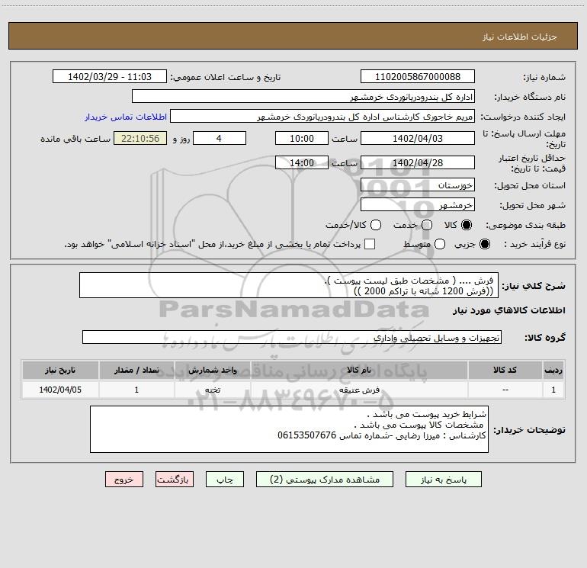Image resolution: width=587 pixels, height=568 pixels.
Task: Select the خدمت radio button
Action: click(x=427, y=225)
